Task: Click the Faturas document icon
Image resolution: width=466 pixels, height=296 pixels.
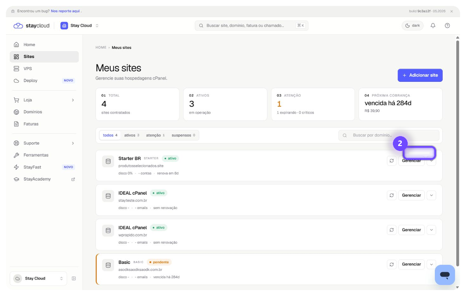Action: coord(16,124)
